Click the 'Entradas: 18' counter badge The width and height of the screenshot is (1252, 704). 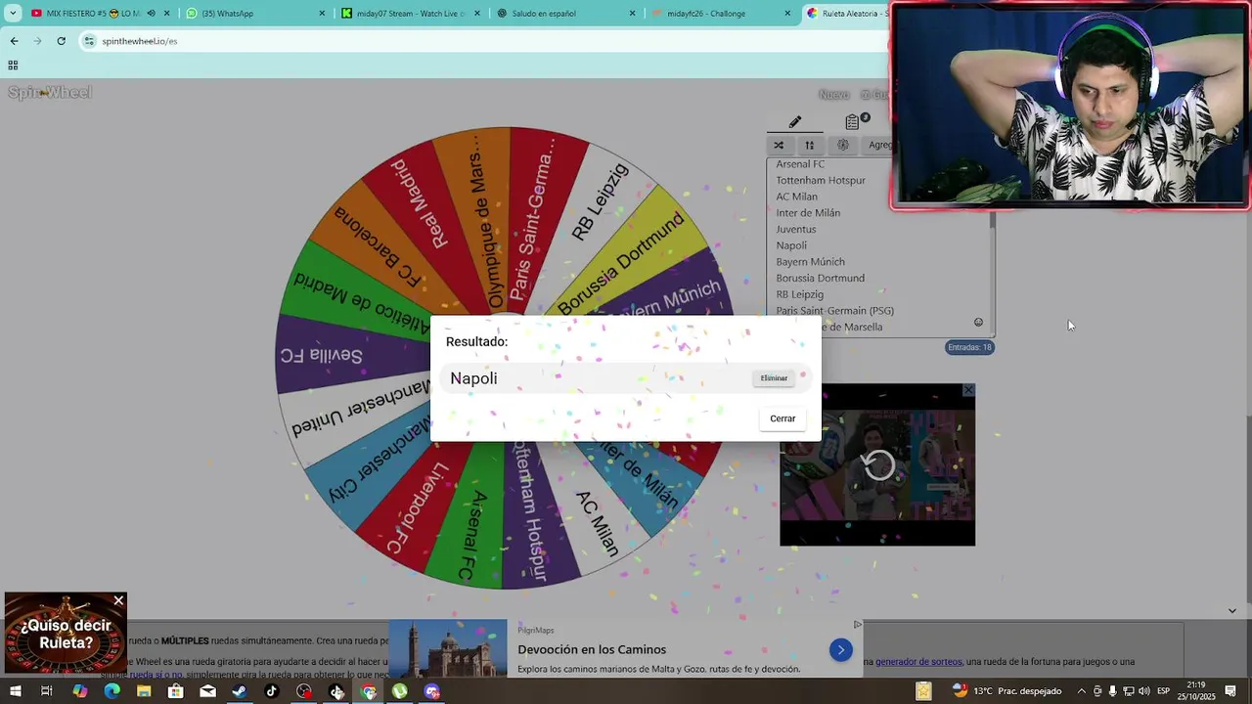click(969, 347)
